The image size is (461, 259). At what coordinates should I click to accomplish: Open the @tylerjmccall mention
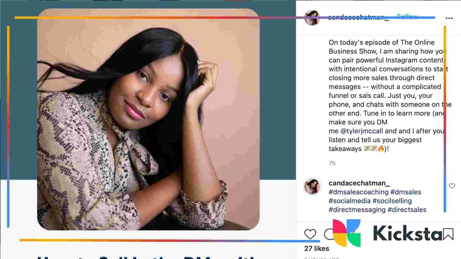[362, 131]
